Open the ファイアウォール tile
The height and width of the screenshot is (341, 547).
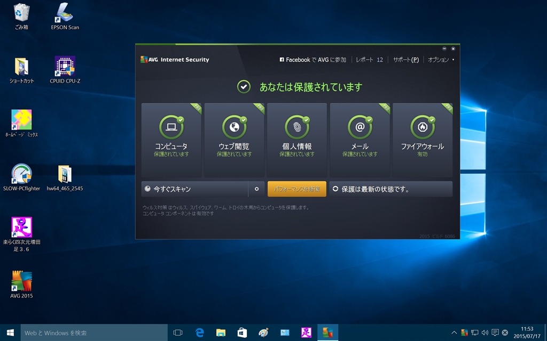[x=423, y=140]
